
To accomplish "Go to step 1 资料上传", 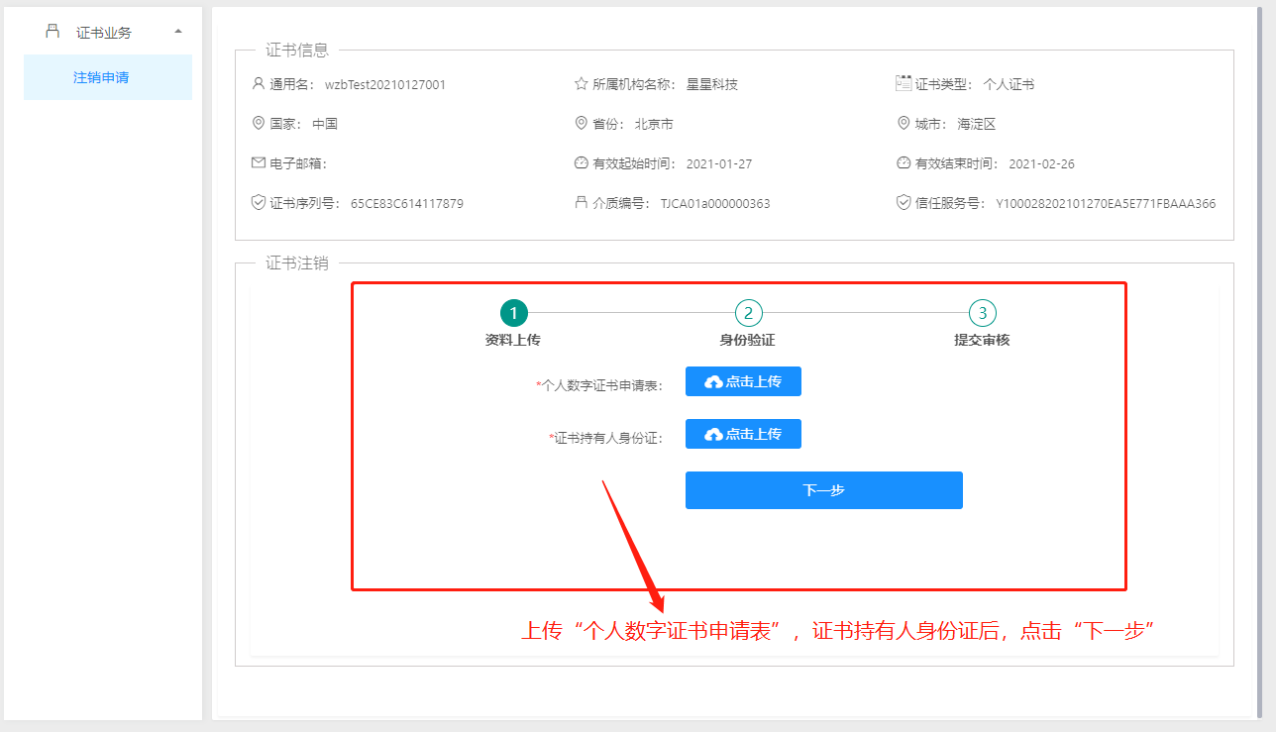I will [513, 314].
